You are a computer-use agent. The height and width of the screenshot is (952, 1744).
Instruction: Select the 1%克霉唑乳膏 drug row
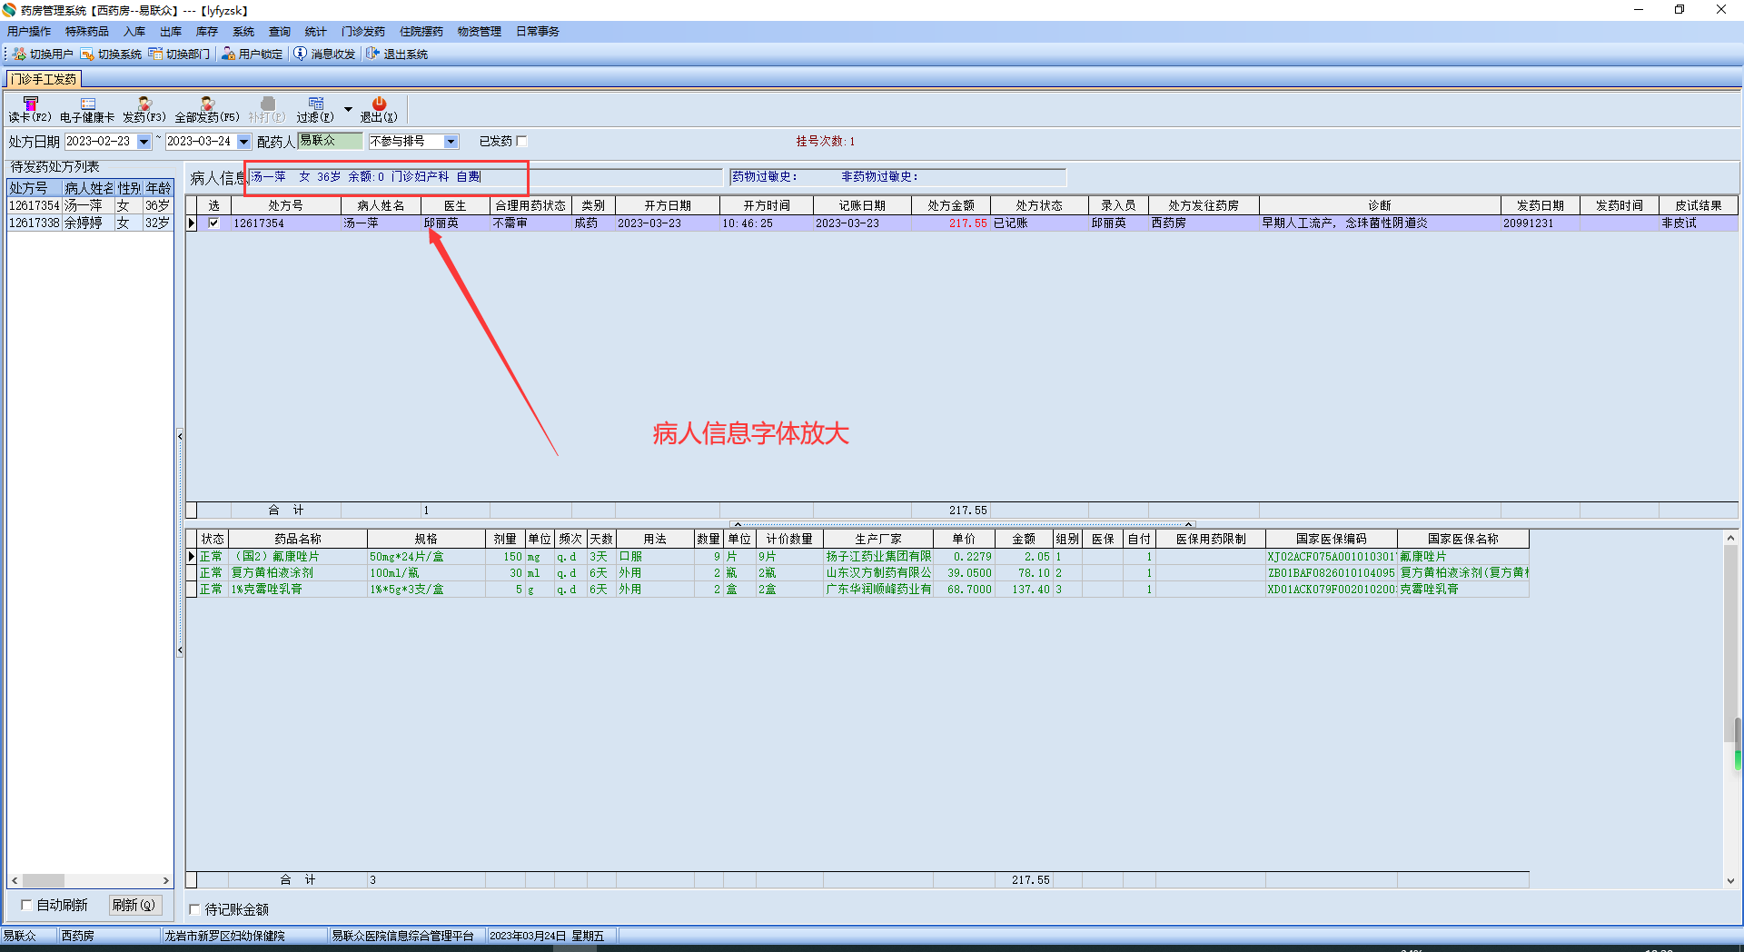[x=857, y=589]
